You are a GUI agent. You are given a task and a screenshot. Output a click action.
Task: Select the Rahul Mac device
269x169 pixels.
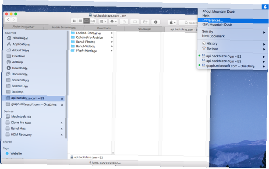[x=15, y=128]
